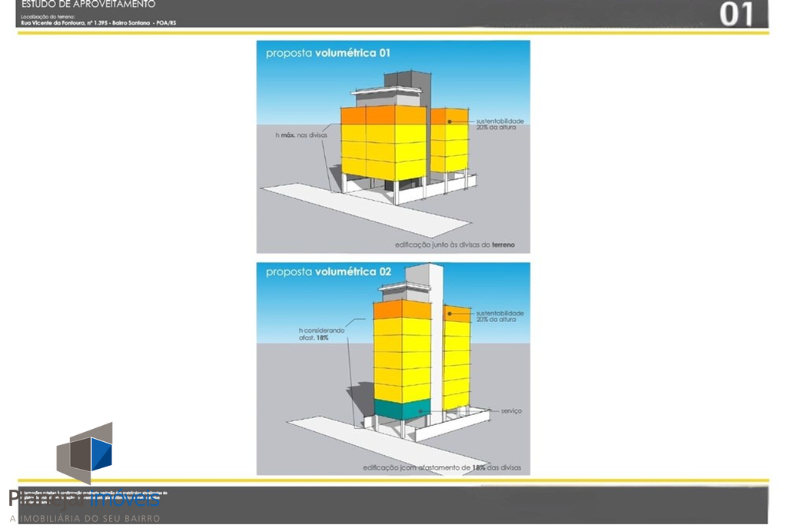Viewport: 787px width, 525px height.
Task: Select the 'Estudo de Aproveitamento' header title
Action: click(x=88, y=5)
